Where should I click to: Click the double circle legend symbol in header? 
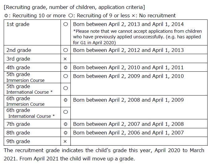pyautogui.click(x=6, y=16)
